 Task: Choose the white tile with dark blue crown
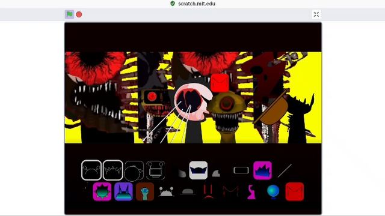pos(199,170)
